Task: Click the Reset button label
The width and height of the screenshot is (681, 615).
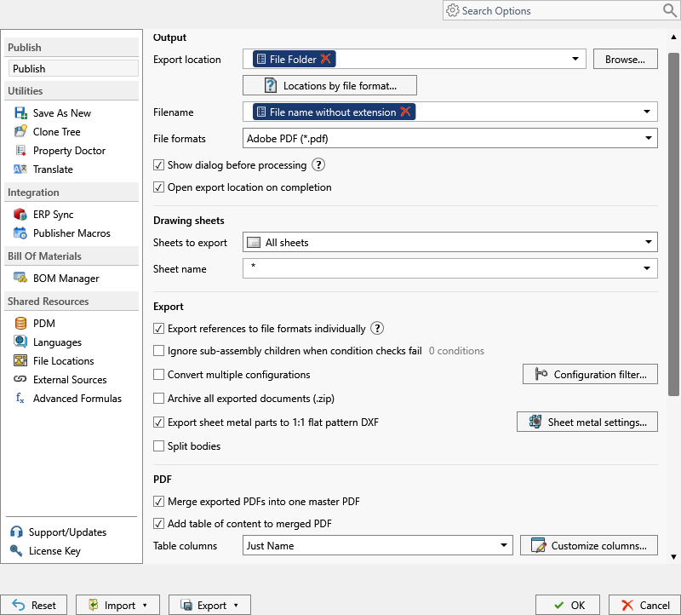Action: [43, 605]
